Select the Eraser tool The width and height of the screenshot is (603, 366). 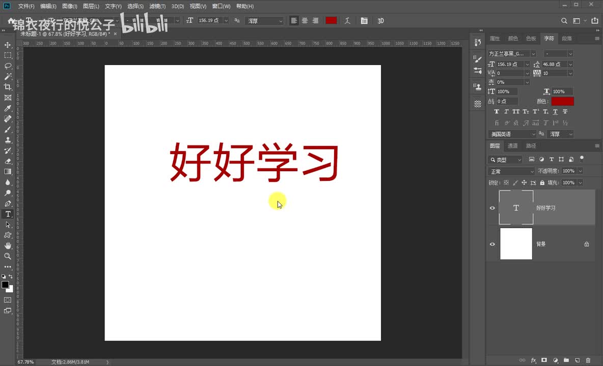pyautogui.click(x=8, y=161)
